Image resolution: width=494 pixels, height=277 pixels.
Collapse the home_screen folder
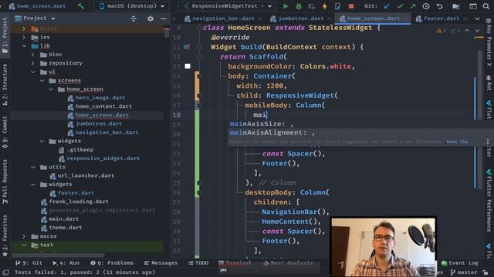tap(50, 89)
